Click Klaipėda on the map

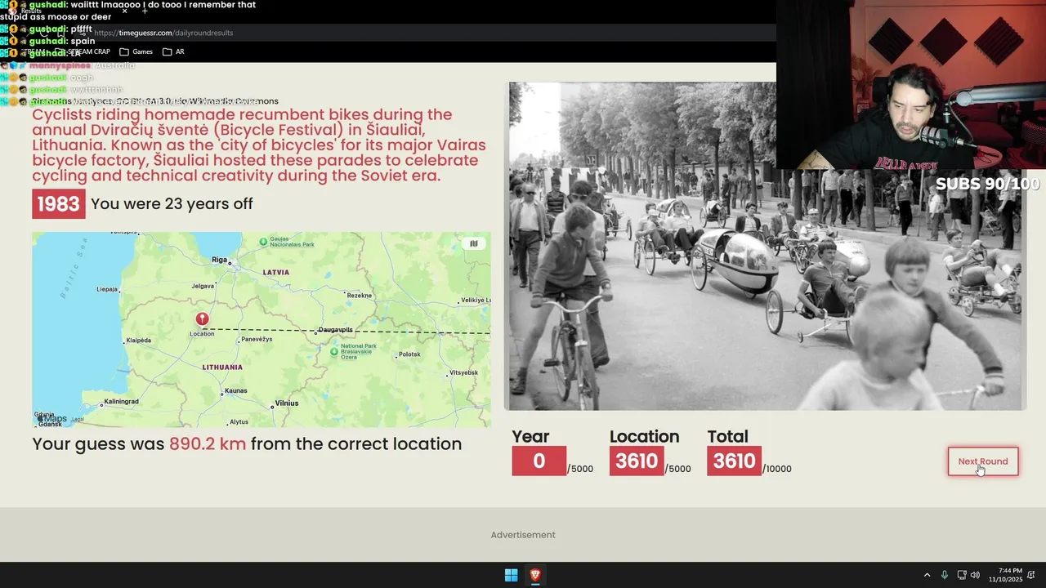click(x=139, y=341)
